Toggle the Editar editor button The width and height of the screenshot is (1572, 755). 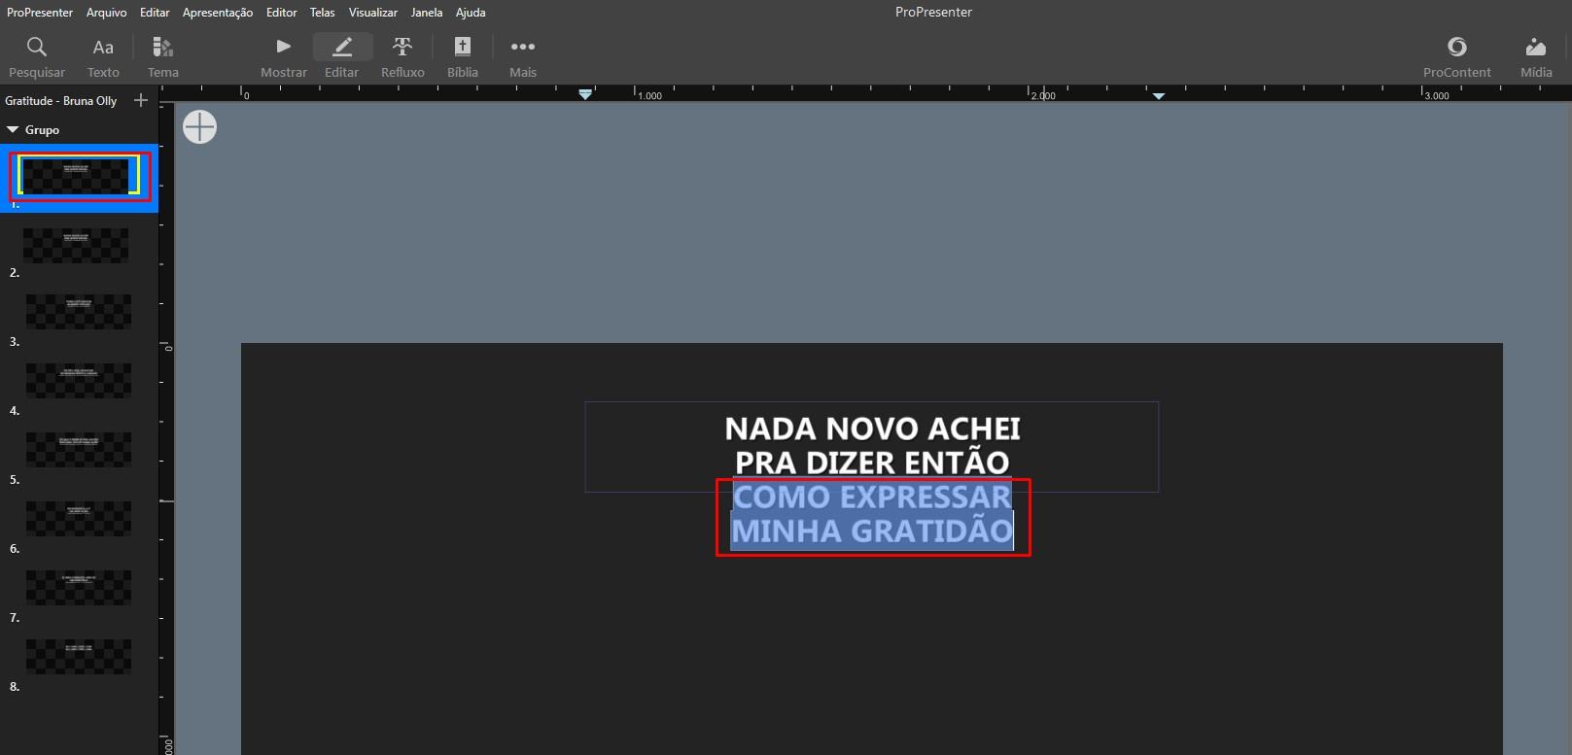coord(342,57)
